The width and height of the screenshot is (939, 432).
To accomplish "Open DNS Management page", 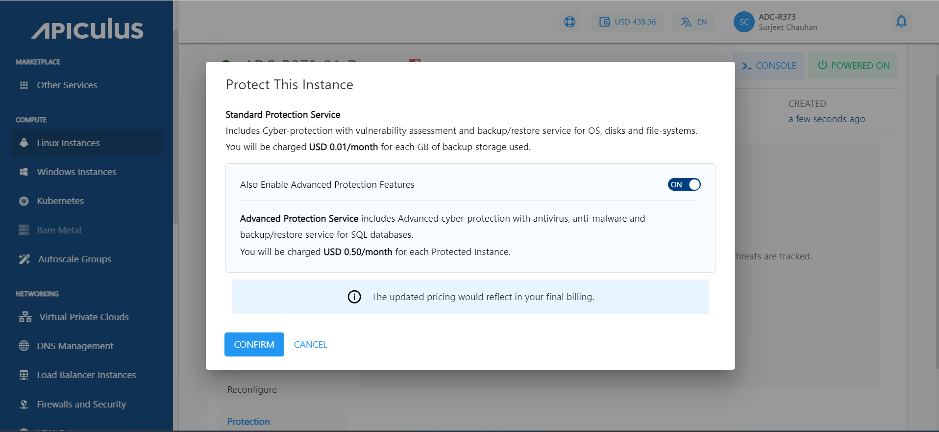I will tap(75, 346).
